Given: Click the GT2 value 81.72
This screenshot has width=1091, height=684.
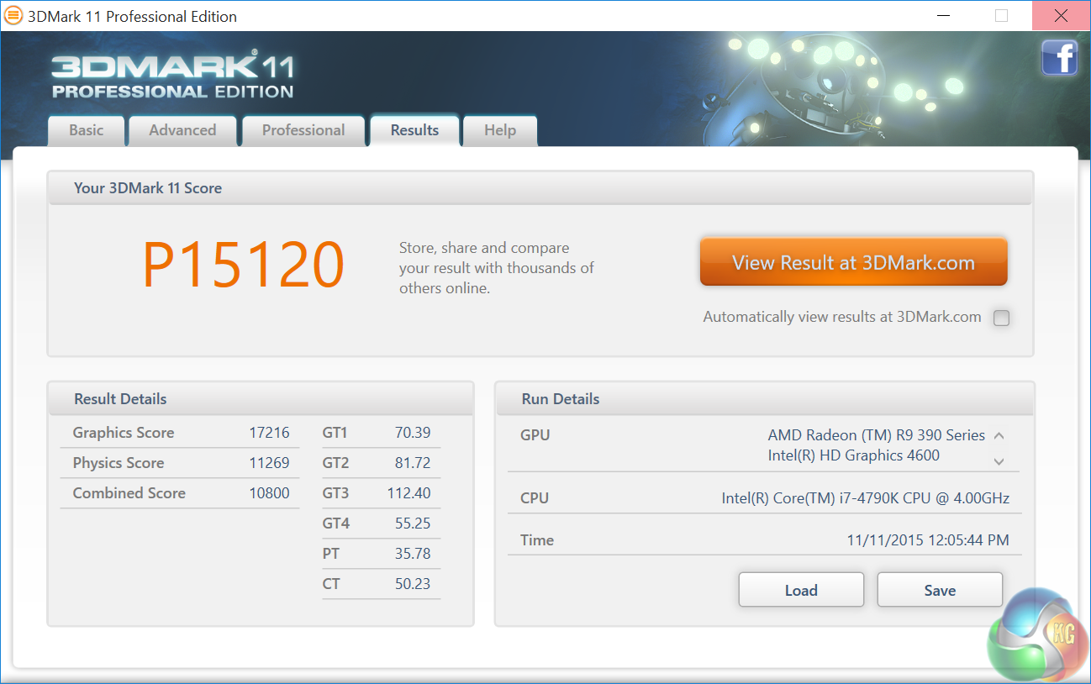Looking at the screenshot, I should [x=413, y=463].
